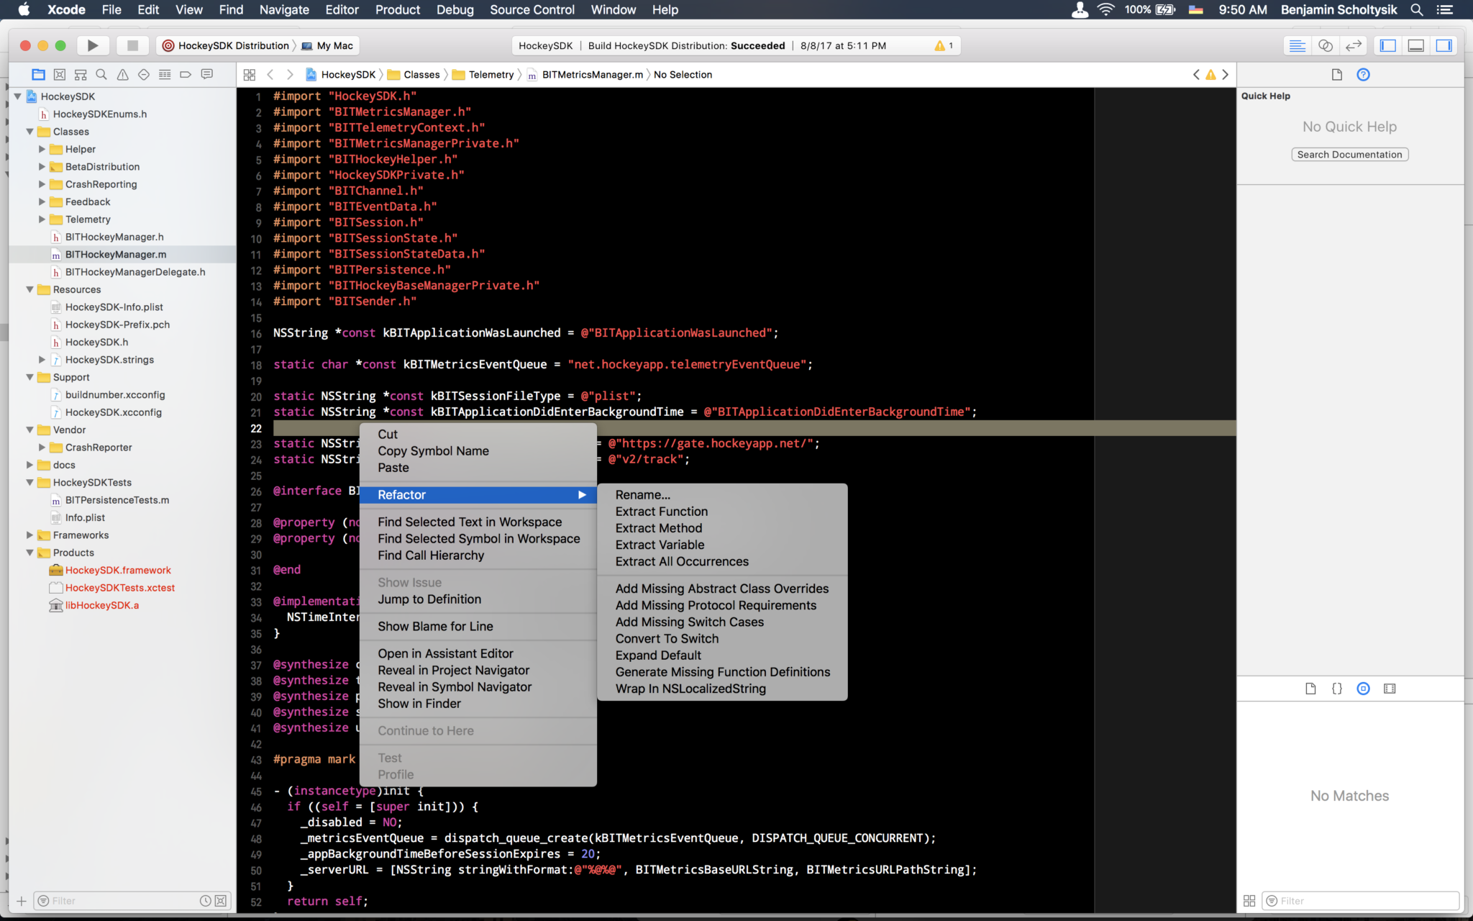The image size is (1473, 921).
Task: Toggle library icon/list view
Action: coord(1249,901)
